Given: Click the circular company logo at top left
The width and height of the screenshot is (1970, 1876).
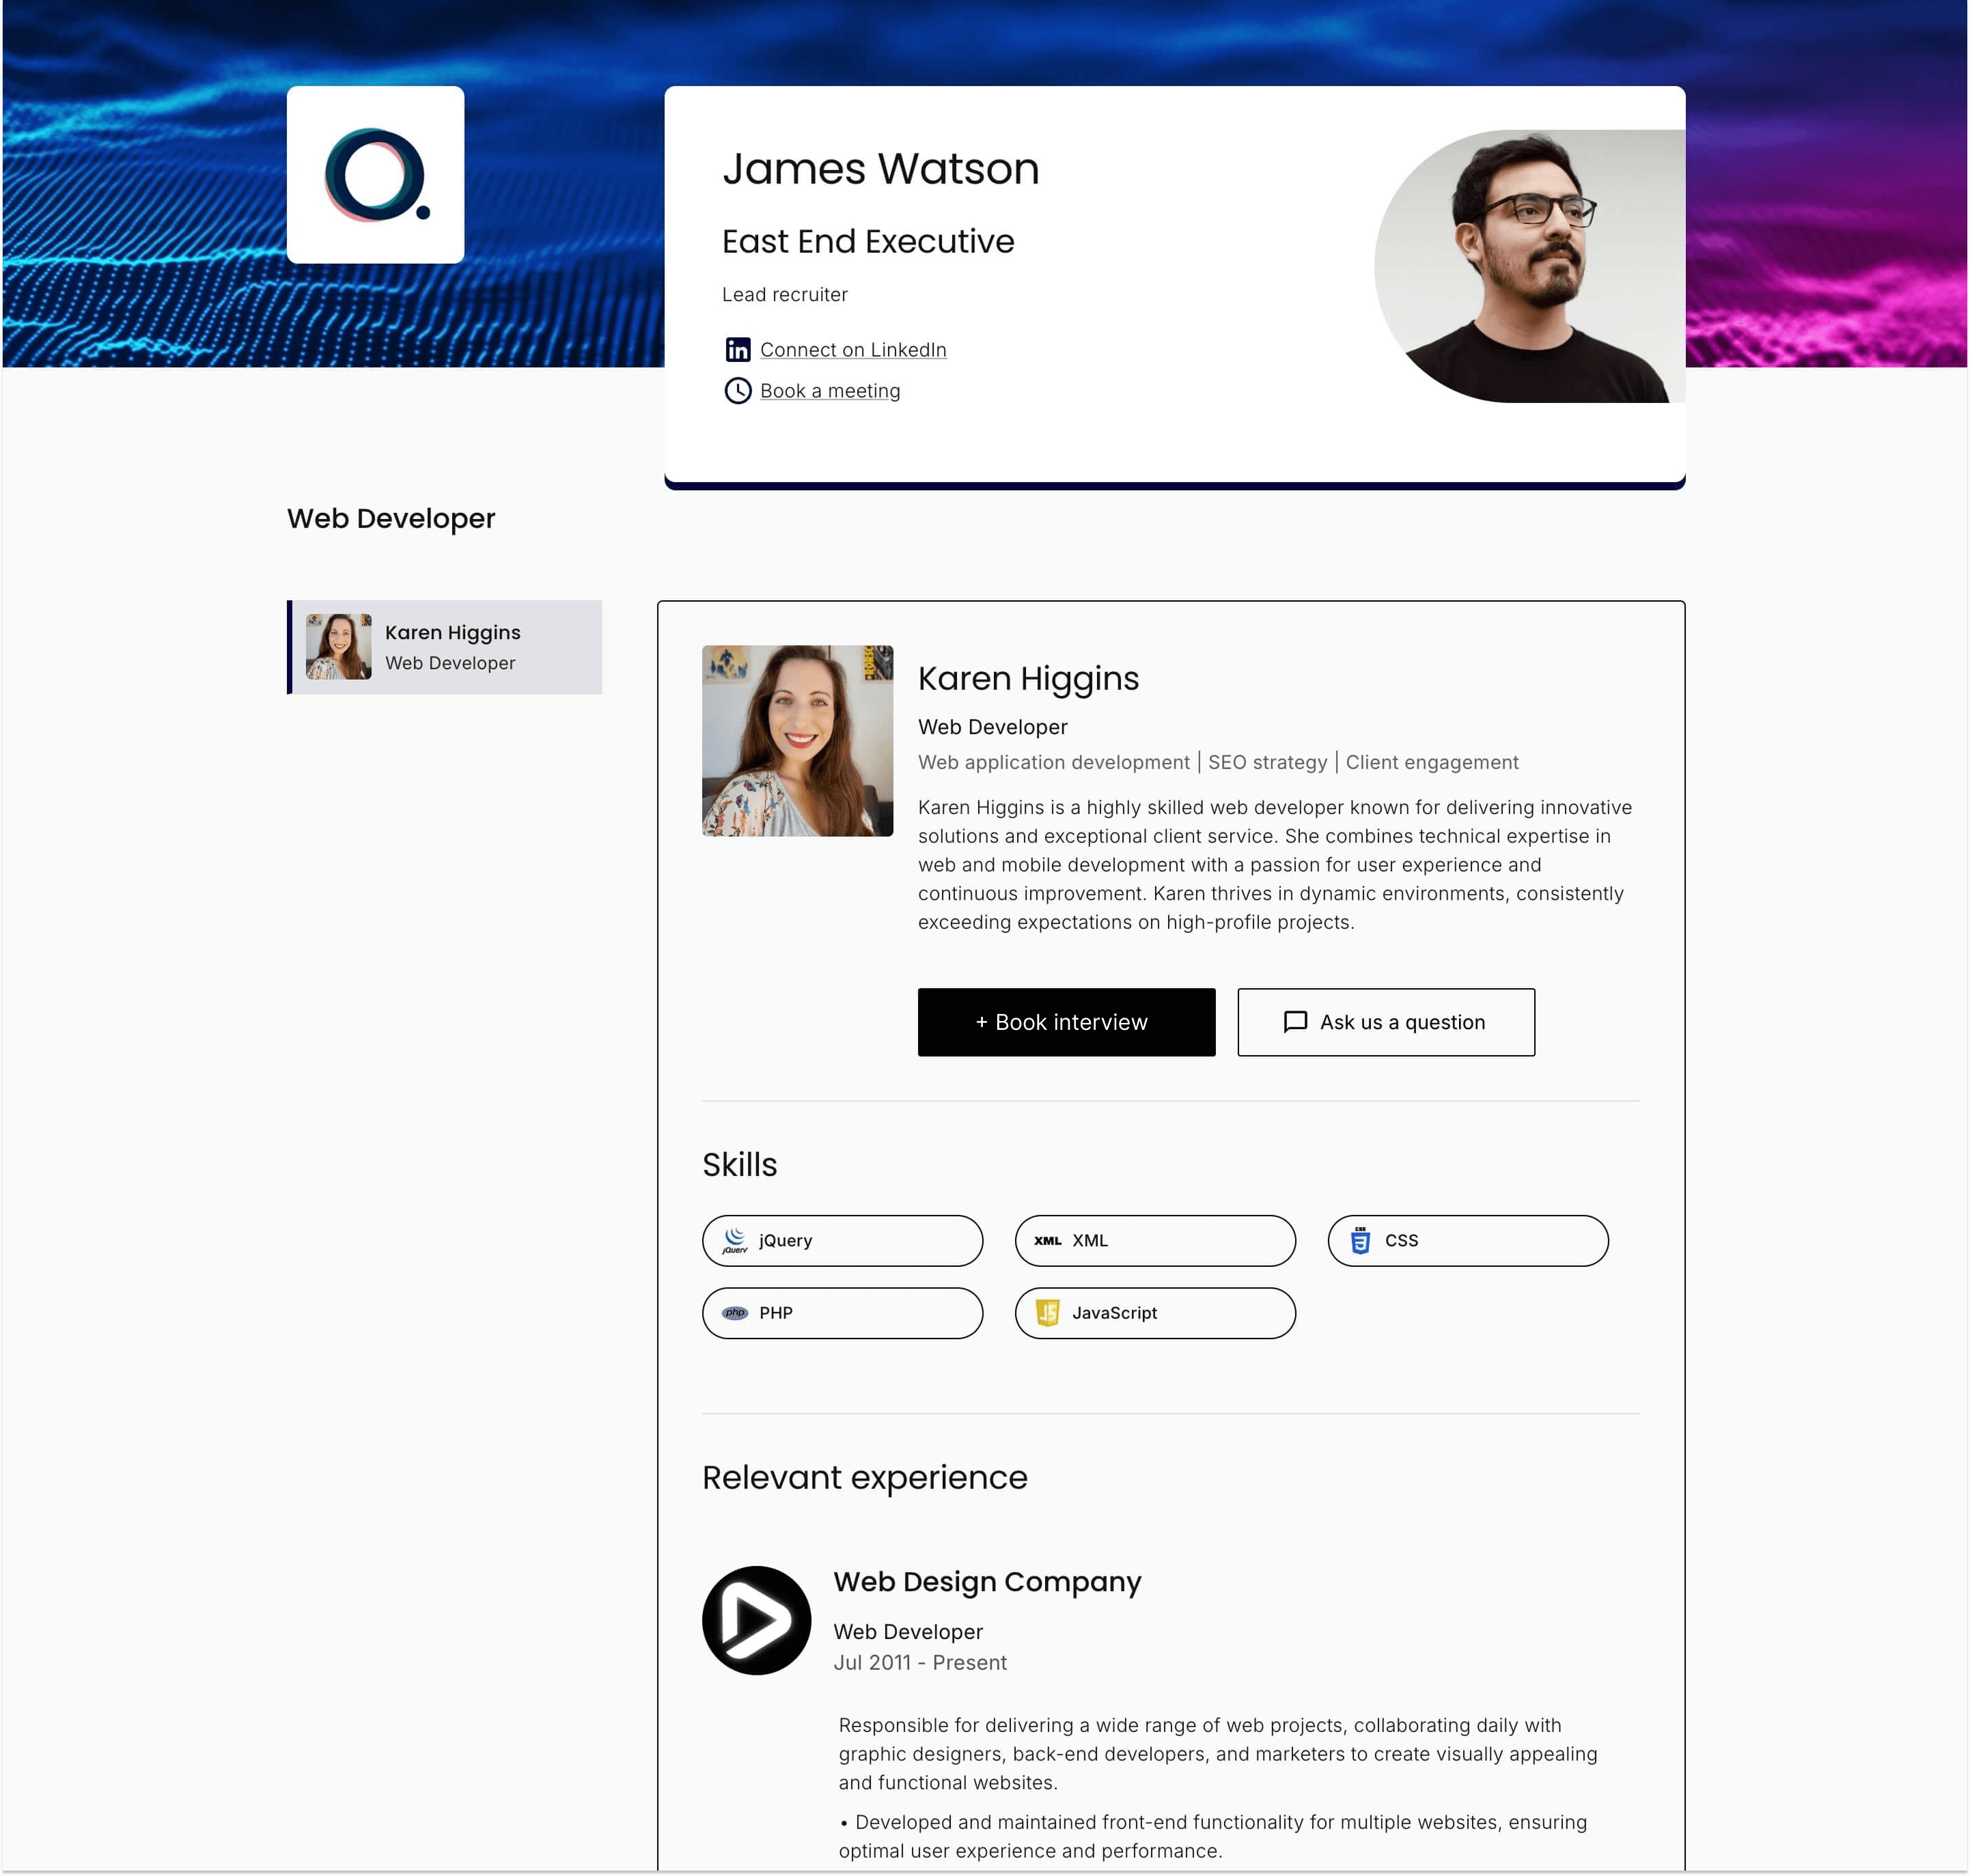Looking at the screenshot, I should click(x=375, y=175).
